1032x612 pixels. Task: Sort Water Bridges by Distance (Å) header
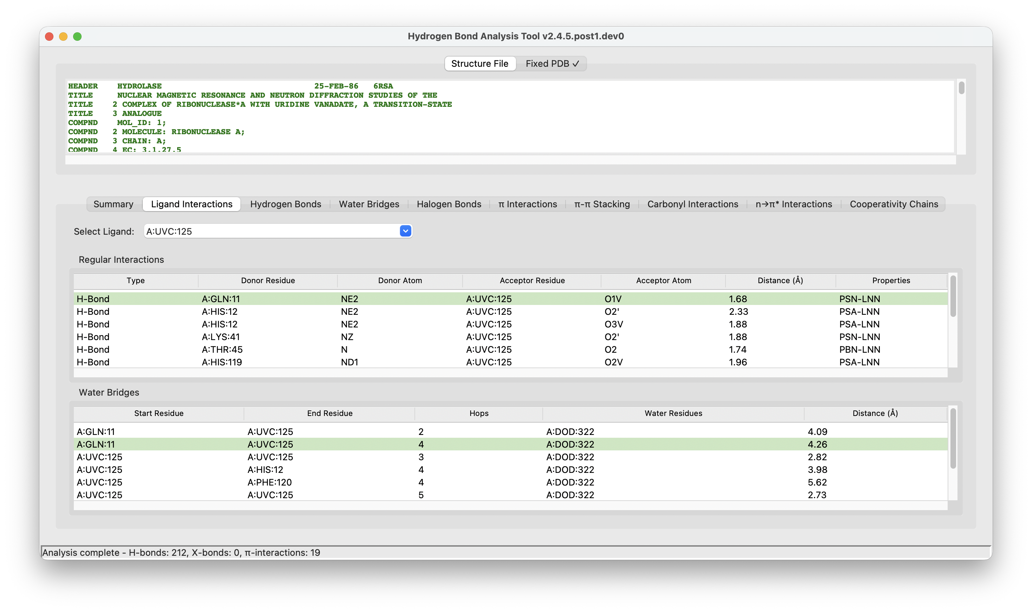[x=875, y=413]
